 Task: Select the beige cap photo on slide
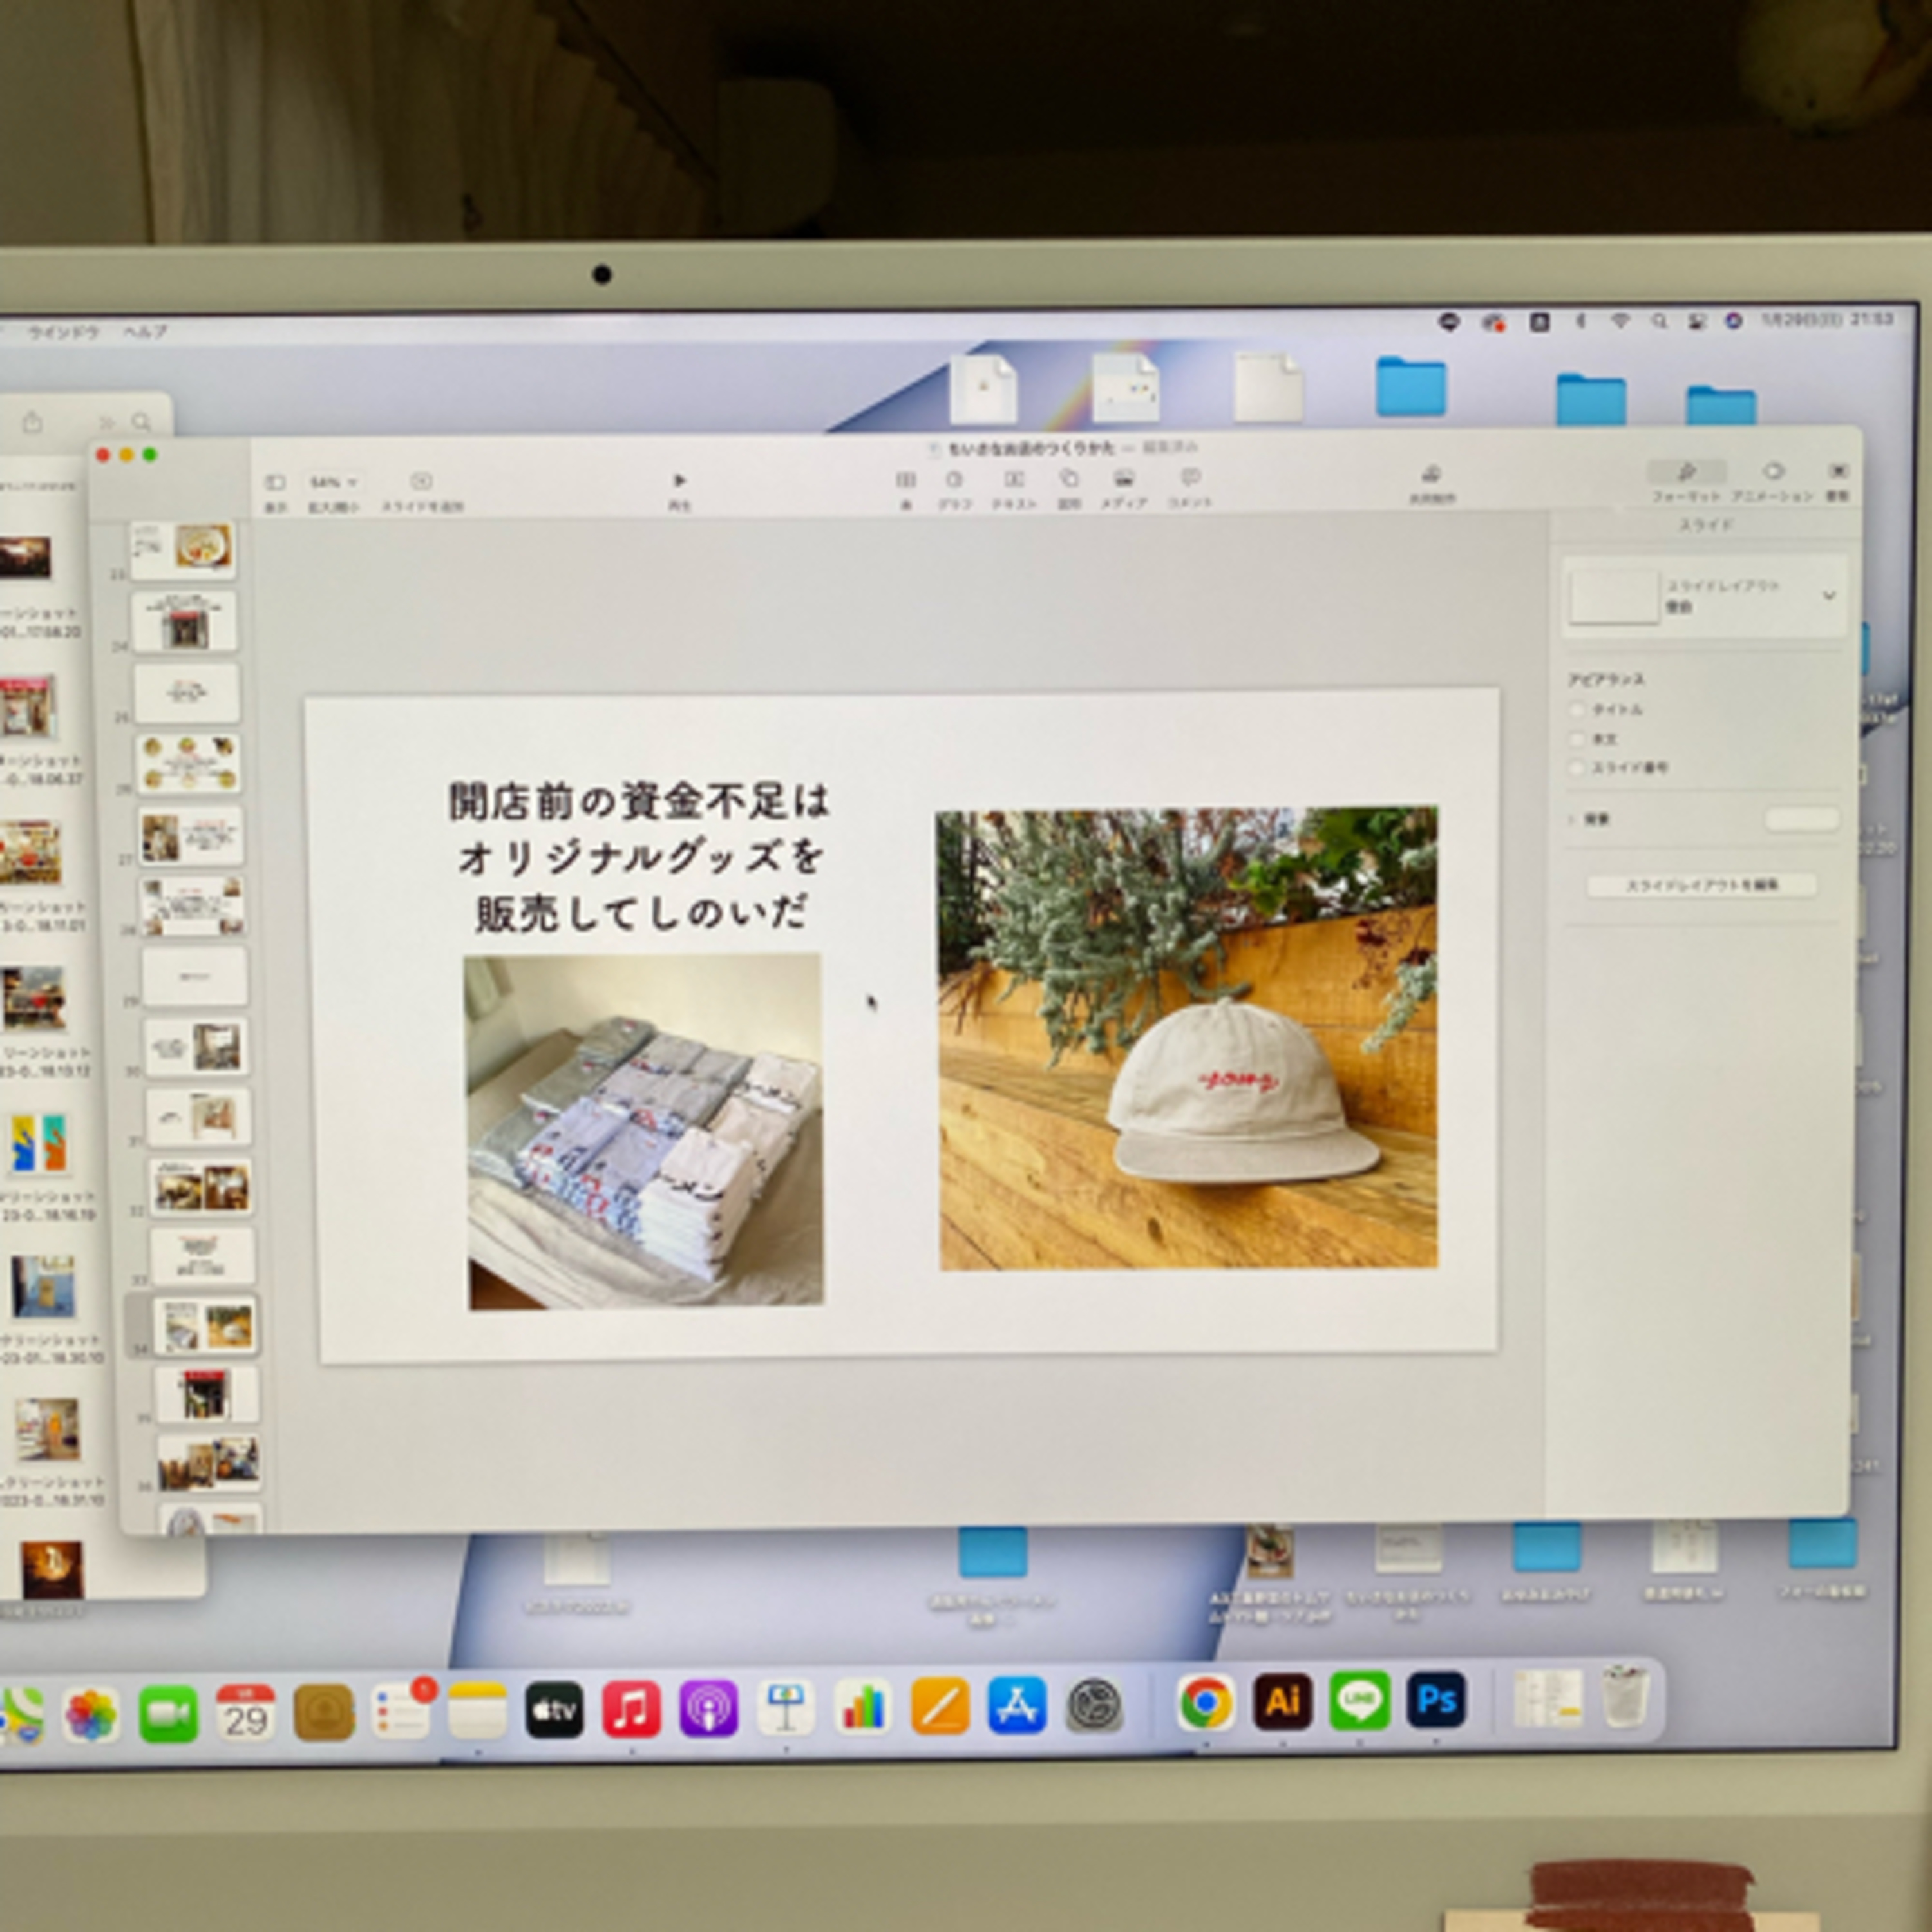[1188, 1038]
